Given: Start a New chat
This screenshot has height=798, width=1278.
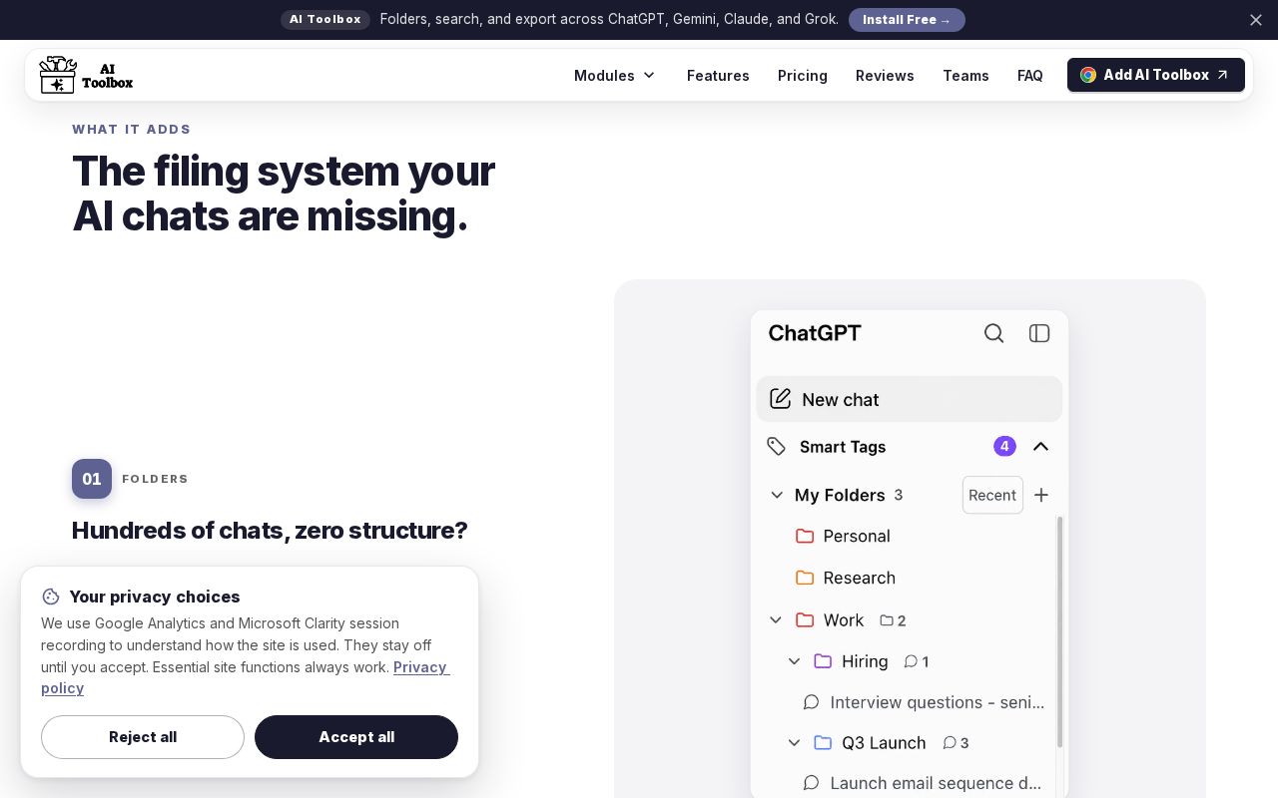Looking at the screenshot, I should 910,399.
